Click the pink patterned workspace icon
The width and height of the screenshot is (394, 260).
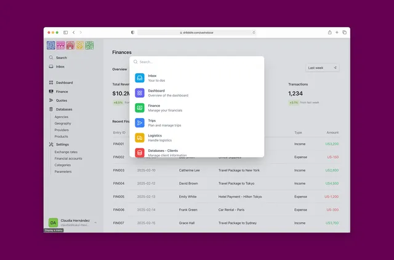60,45
